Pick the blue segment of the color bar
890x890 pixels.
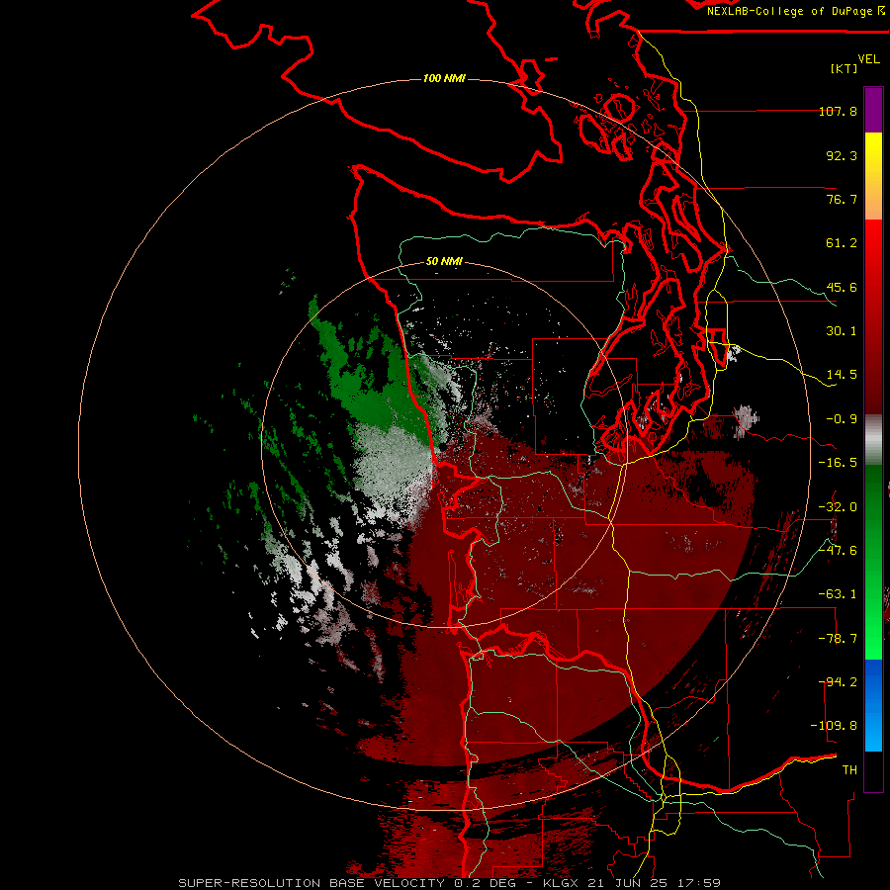point(873,705)
